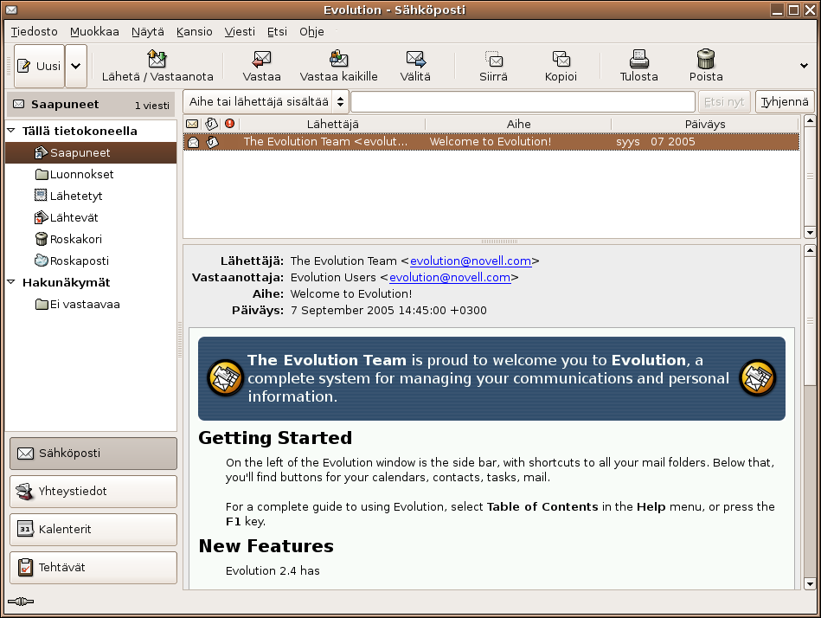Screen dimensions: 821x618
Task: Click the right Evolution logo in the banner
Action: tap(757, 377)
